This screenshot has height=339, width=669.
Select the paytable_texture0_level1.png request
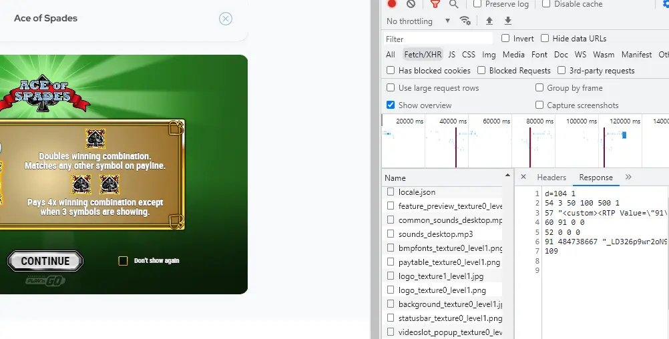(x=443, y=262)
